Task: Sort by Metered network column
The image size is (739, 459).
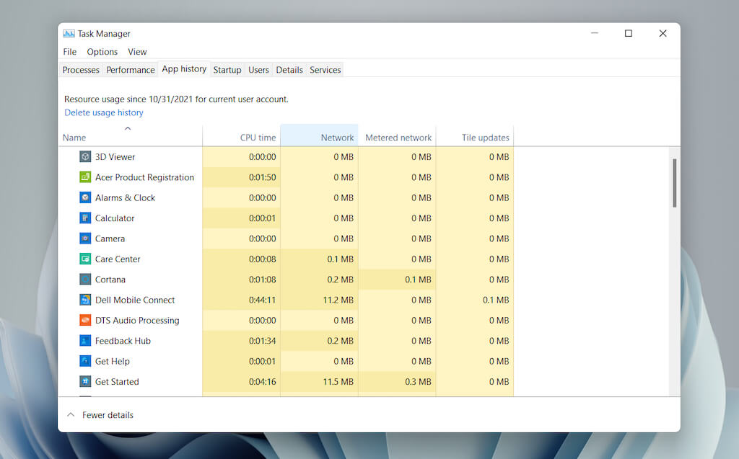Action: coord(398,138)
